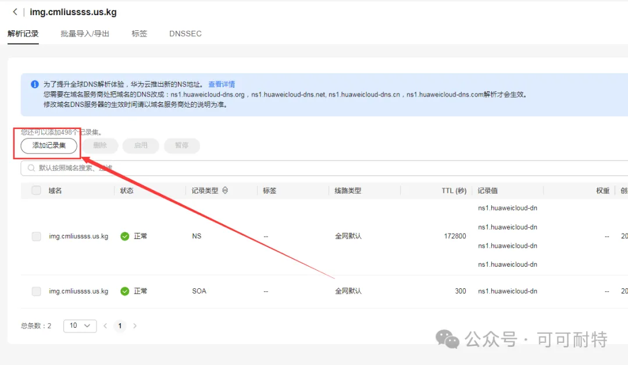Select page number 1

pos(120,326)
